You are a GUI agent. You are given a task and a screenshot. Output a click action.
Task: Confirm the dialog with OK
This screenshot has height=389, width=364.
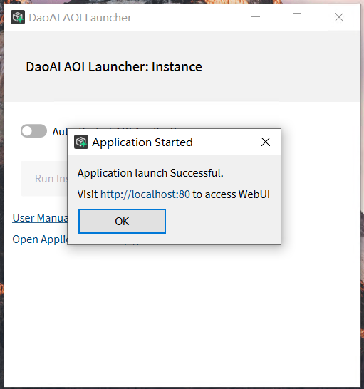point(122,221)
